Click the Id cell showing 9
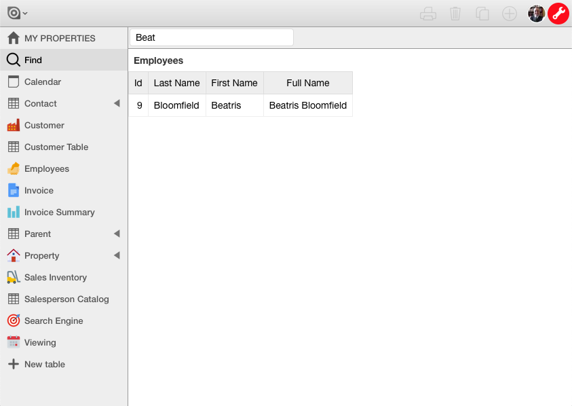 [x=138, y=105]
